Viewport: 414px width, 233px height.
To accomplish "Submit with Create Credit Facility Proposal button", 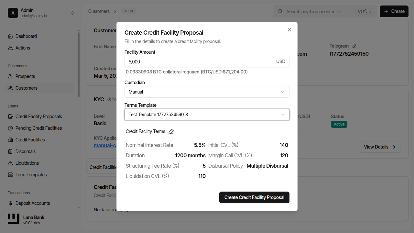I will coord(254,197).
